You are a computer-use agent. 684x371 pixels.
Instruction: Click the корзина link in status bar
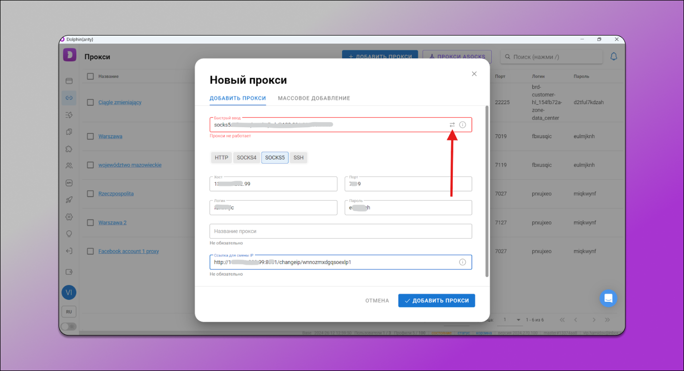point(484,333)
